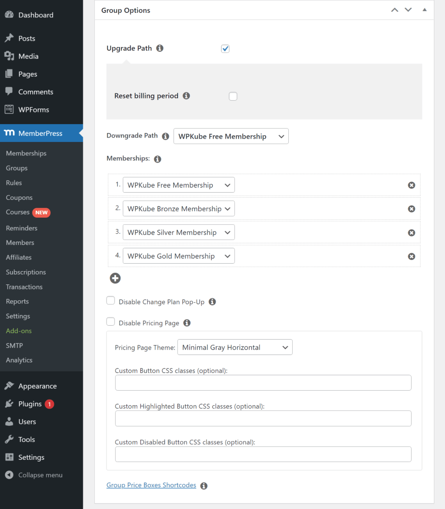
Task: Click the Media library icon
Action: click(x=9, y=56)
